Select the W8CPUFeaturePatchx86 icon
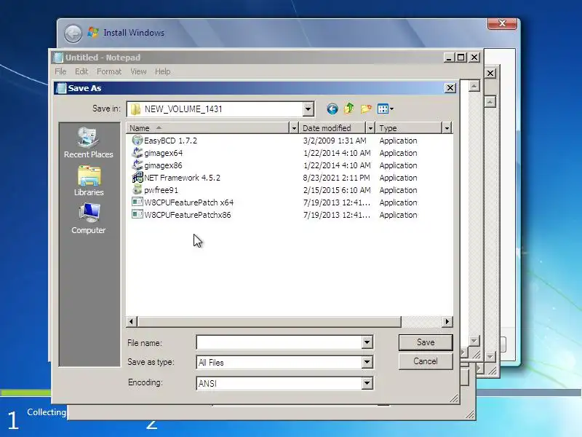The height and width of the screenshot is (437, 582). click(137, 214)
